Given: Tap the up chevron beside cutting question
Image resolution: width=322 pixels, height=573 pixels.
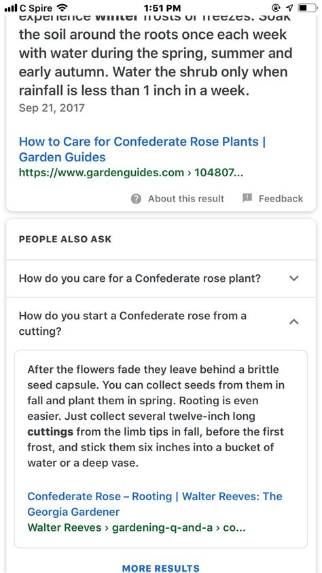Looking at the screenshot, I should [294, 322].
